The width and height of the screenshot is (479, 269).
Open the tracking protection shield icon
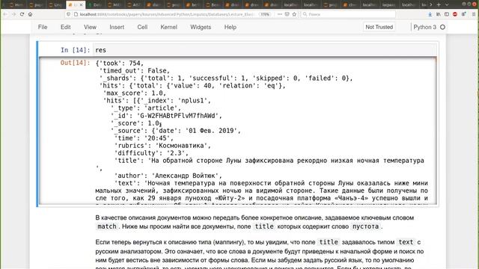(68, 14)
